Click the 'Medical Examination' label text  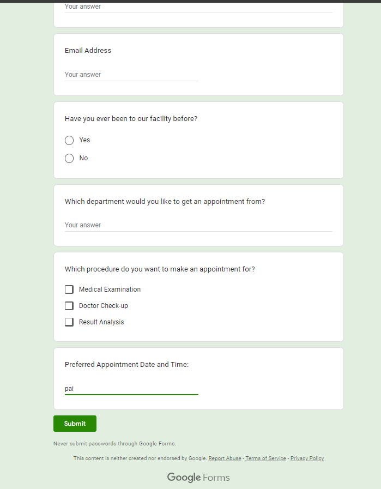(110, 289)
